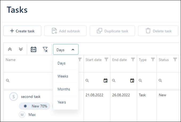The image size is (181, 122).
Task: Open the Status column filter icon
Action: click(x=175, y=60)
